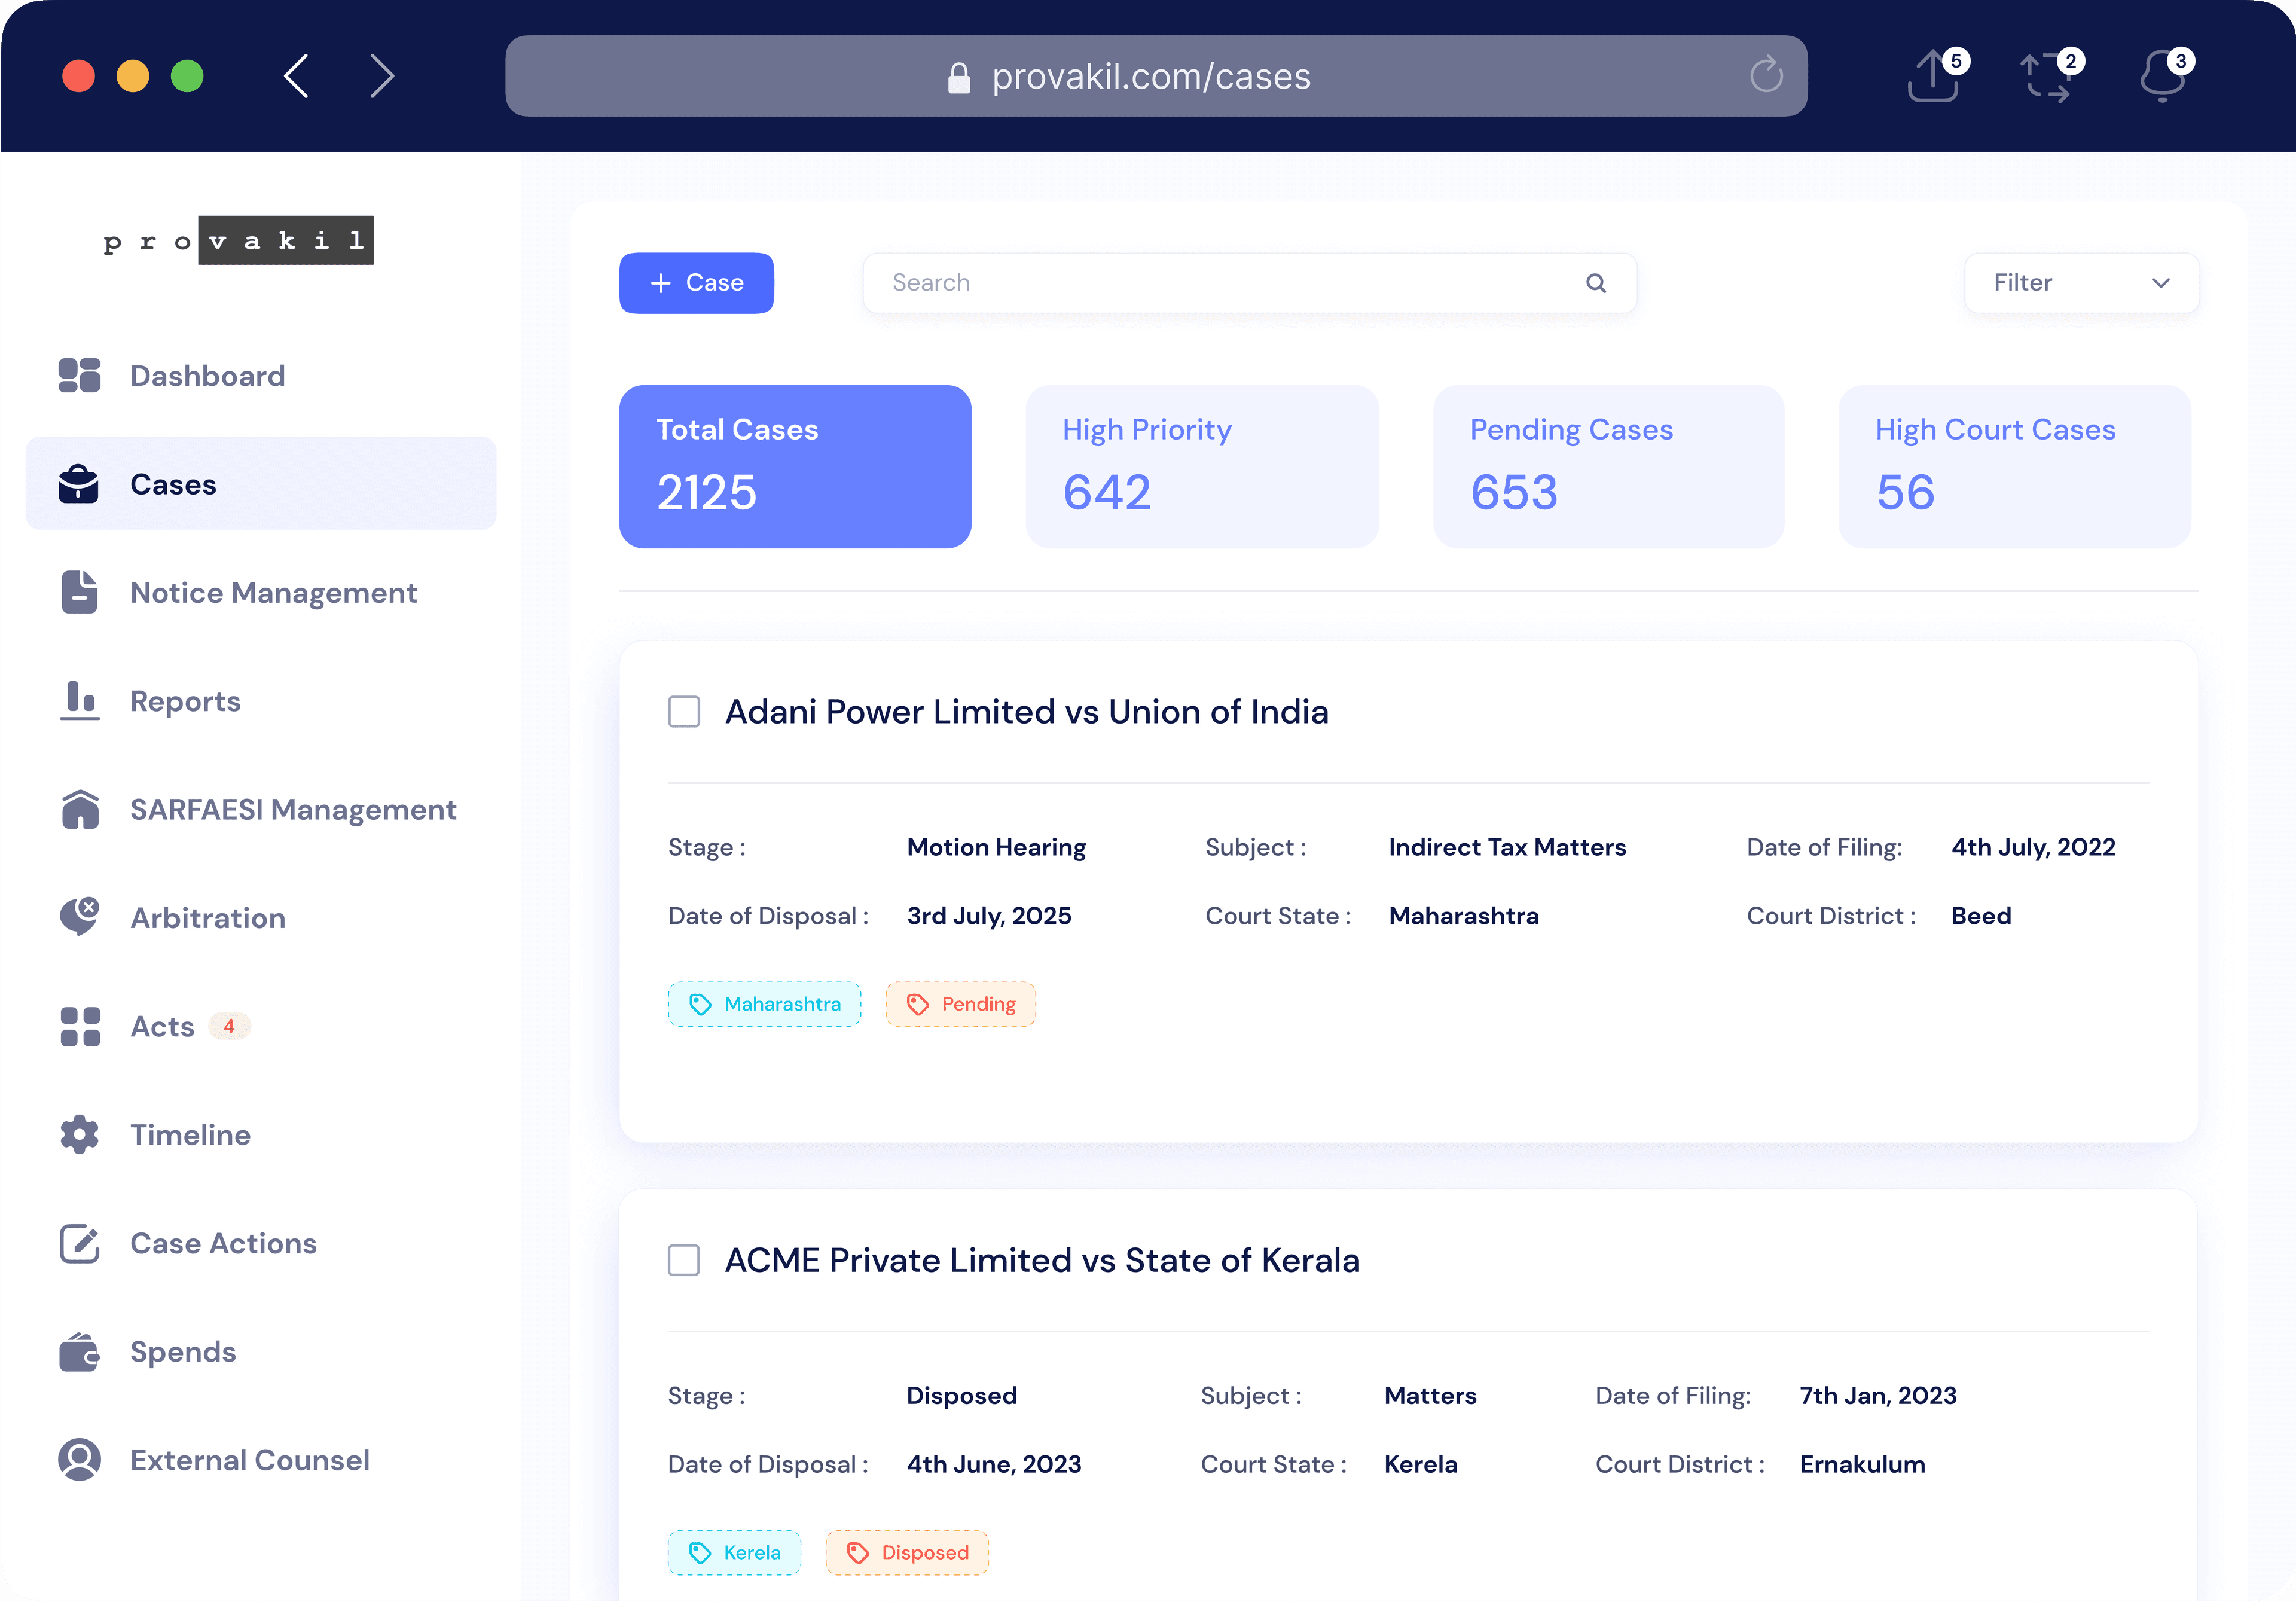Click the '4th June, 2023' disposal date

994,1464
